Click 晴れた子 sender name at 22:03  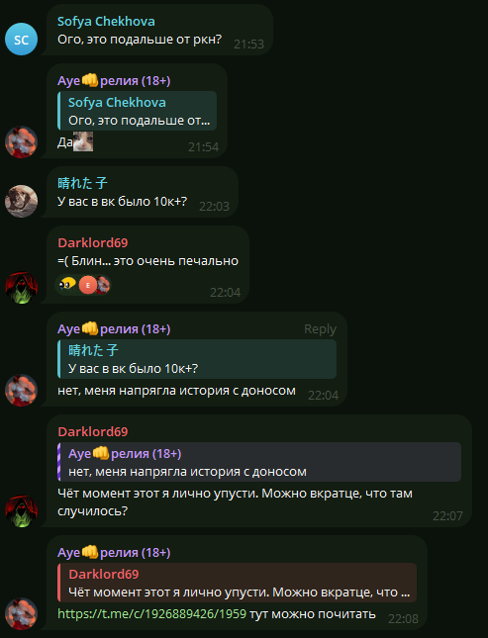click(x=82, y=183)
